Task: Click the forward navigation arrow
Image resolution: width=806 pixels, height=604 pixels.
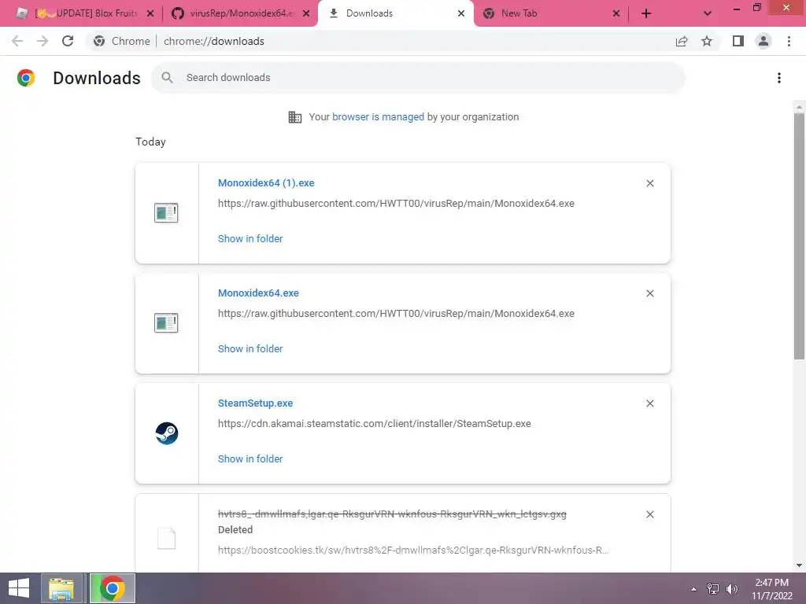Action: (43, 41)
